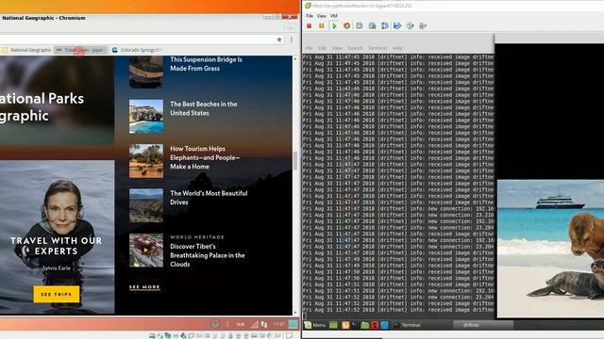Click the circular icon left of tray
Image resolution: width=604 pixels, height=339 pixels.
[215, 324]
